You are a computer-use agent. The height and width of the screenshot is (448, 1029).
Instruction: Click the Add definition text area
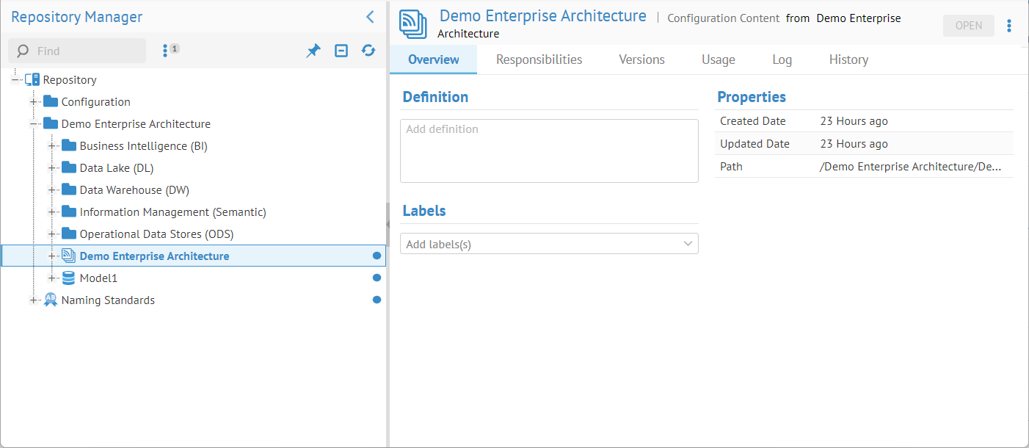click(548, 151)
